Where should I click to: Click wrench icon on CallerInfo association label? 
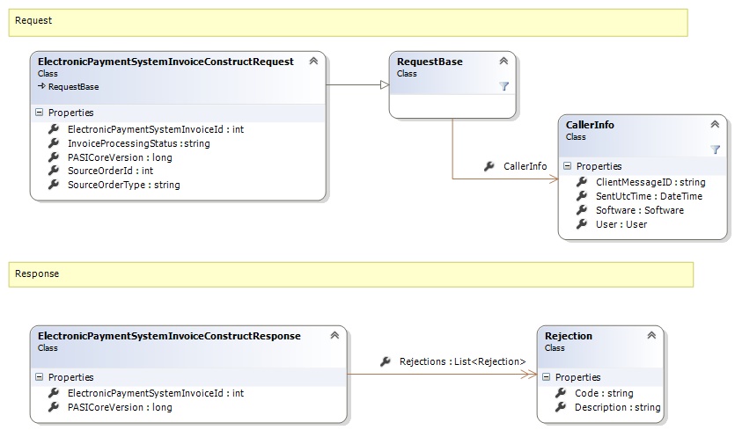pos(489,166)
